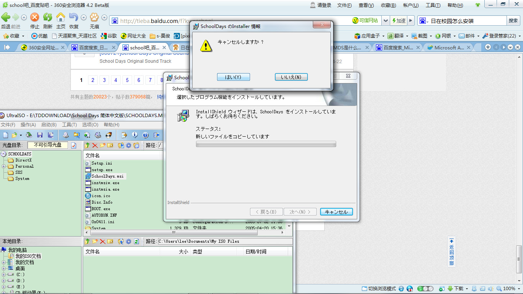Restore closed tab with the 恢复 icon
The height and width of the screenshot is (294, 523).
(x=74, y=17)
